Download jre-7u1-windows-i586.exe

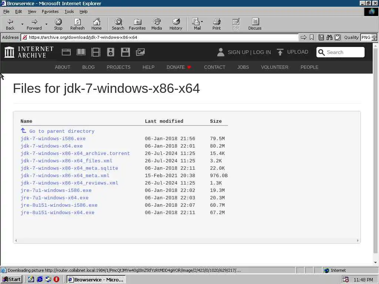[x=56, y=190]
